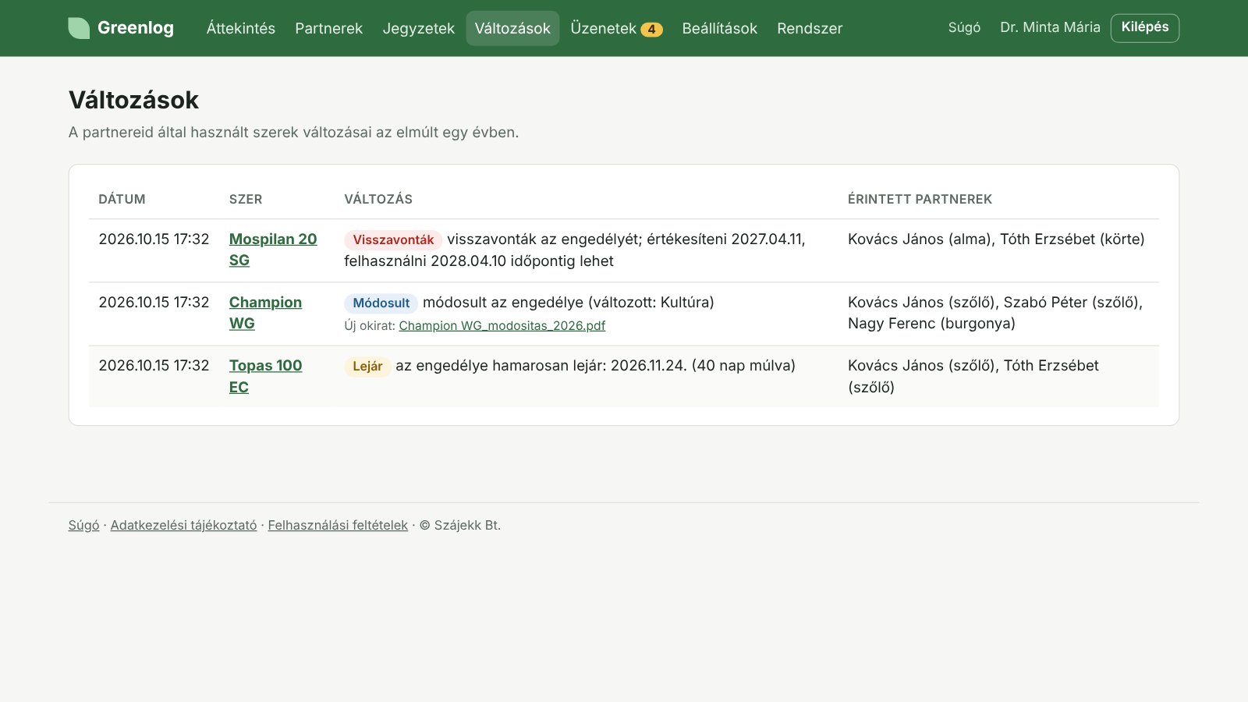Open the Topas 100 EC product link
This screenshot has height=702, width=1248.
coord(265,376)
